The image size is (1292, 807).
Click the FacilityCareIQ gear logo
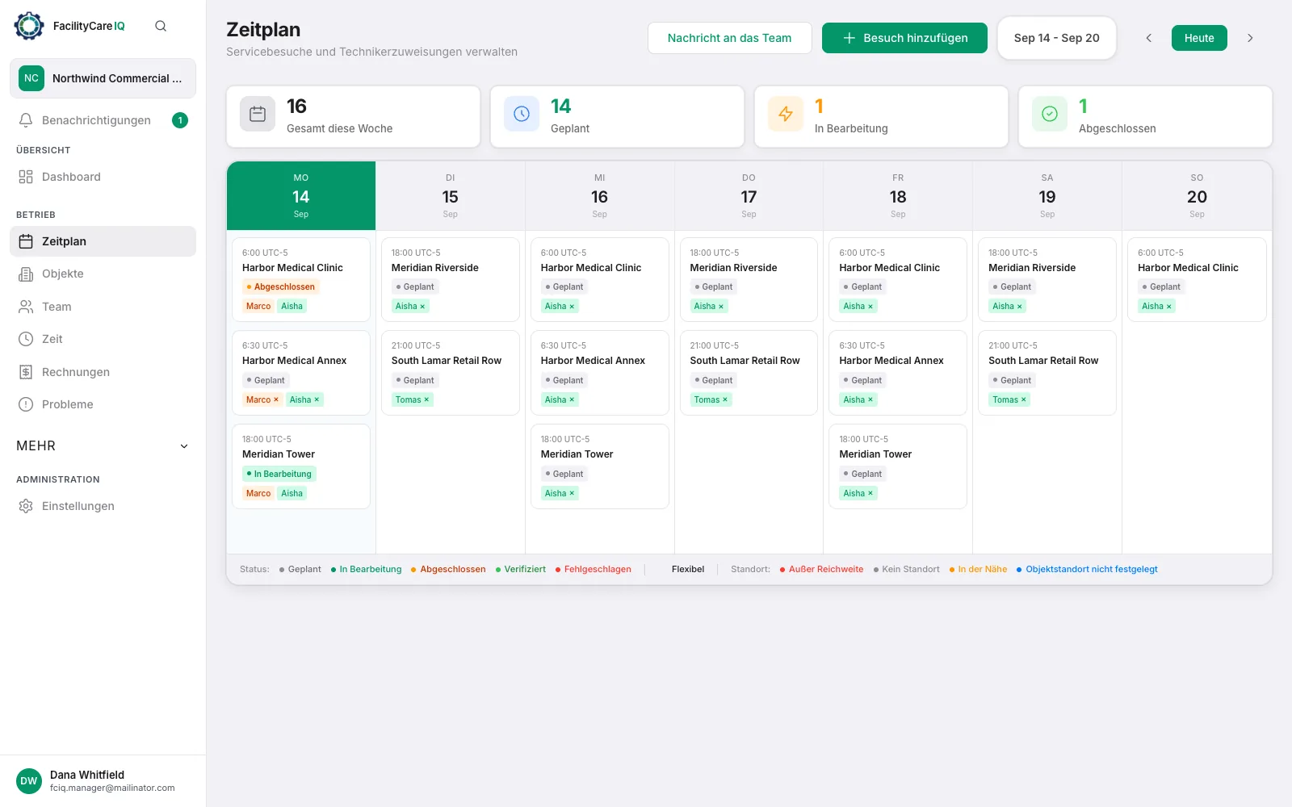[x=29, y=26]
